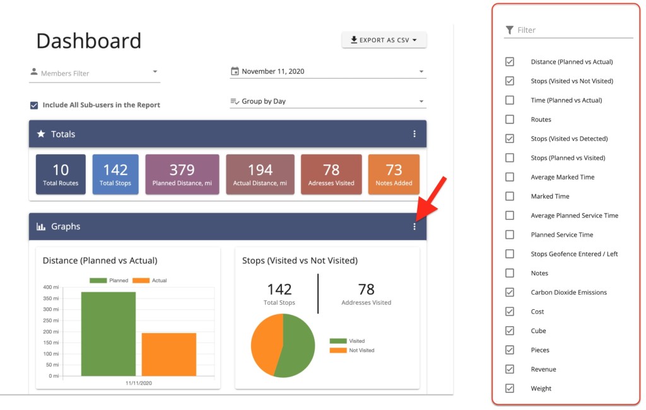
Task: Click the person icon next to Members Filter
Action: (33, 71)
